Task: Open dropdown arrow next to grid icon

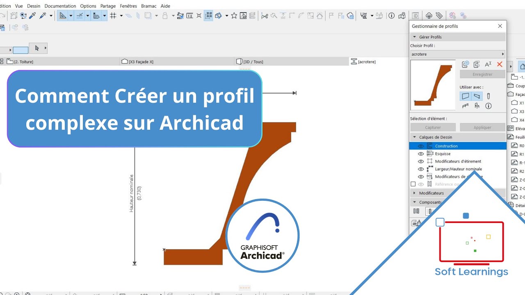Action: pyautogui.click(x=121, y=16)
